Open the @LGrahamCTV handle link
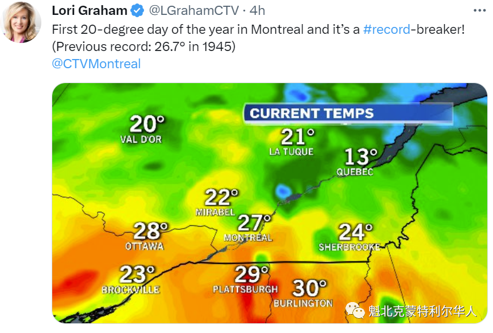The height and width of the screenshot is (333, 493). tap(193, 11)
